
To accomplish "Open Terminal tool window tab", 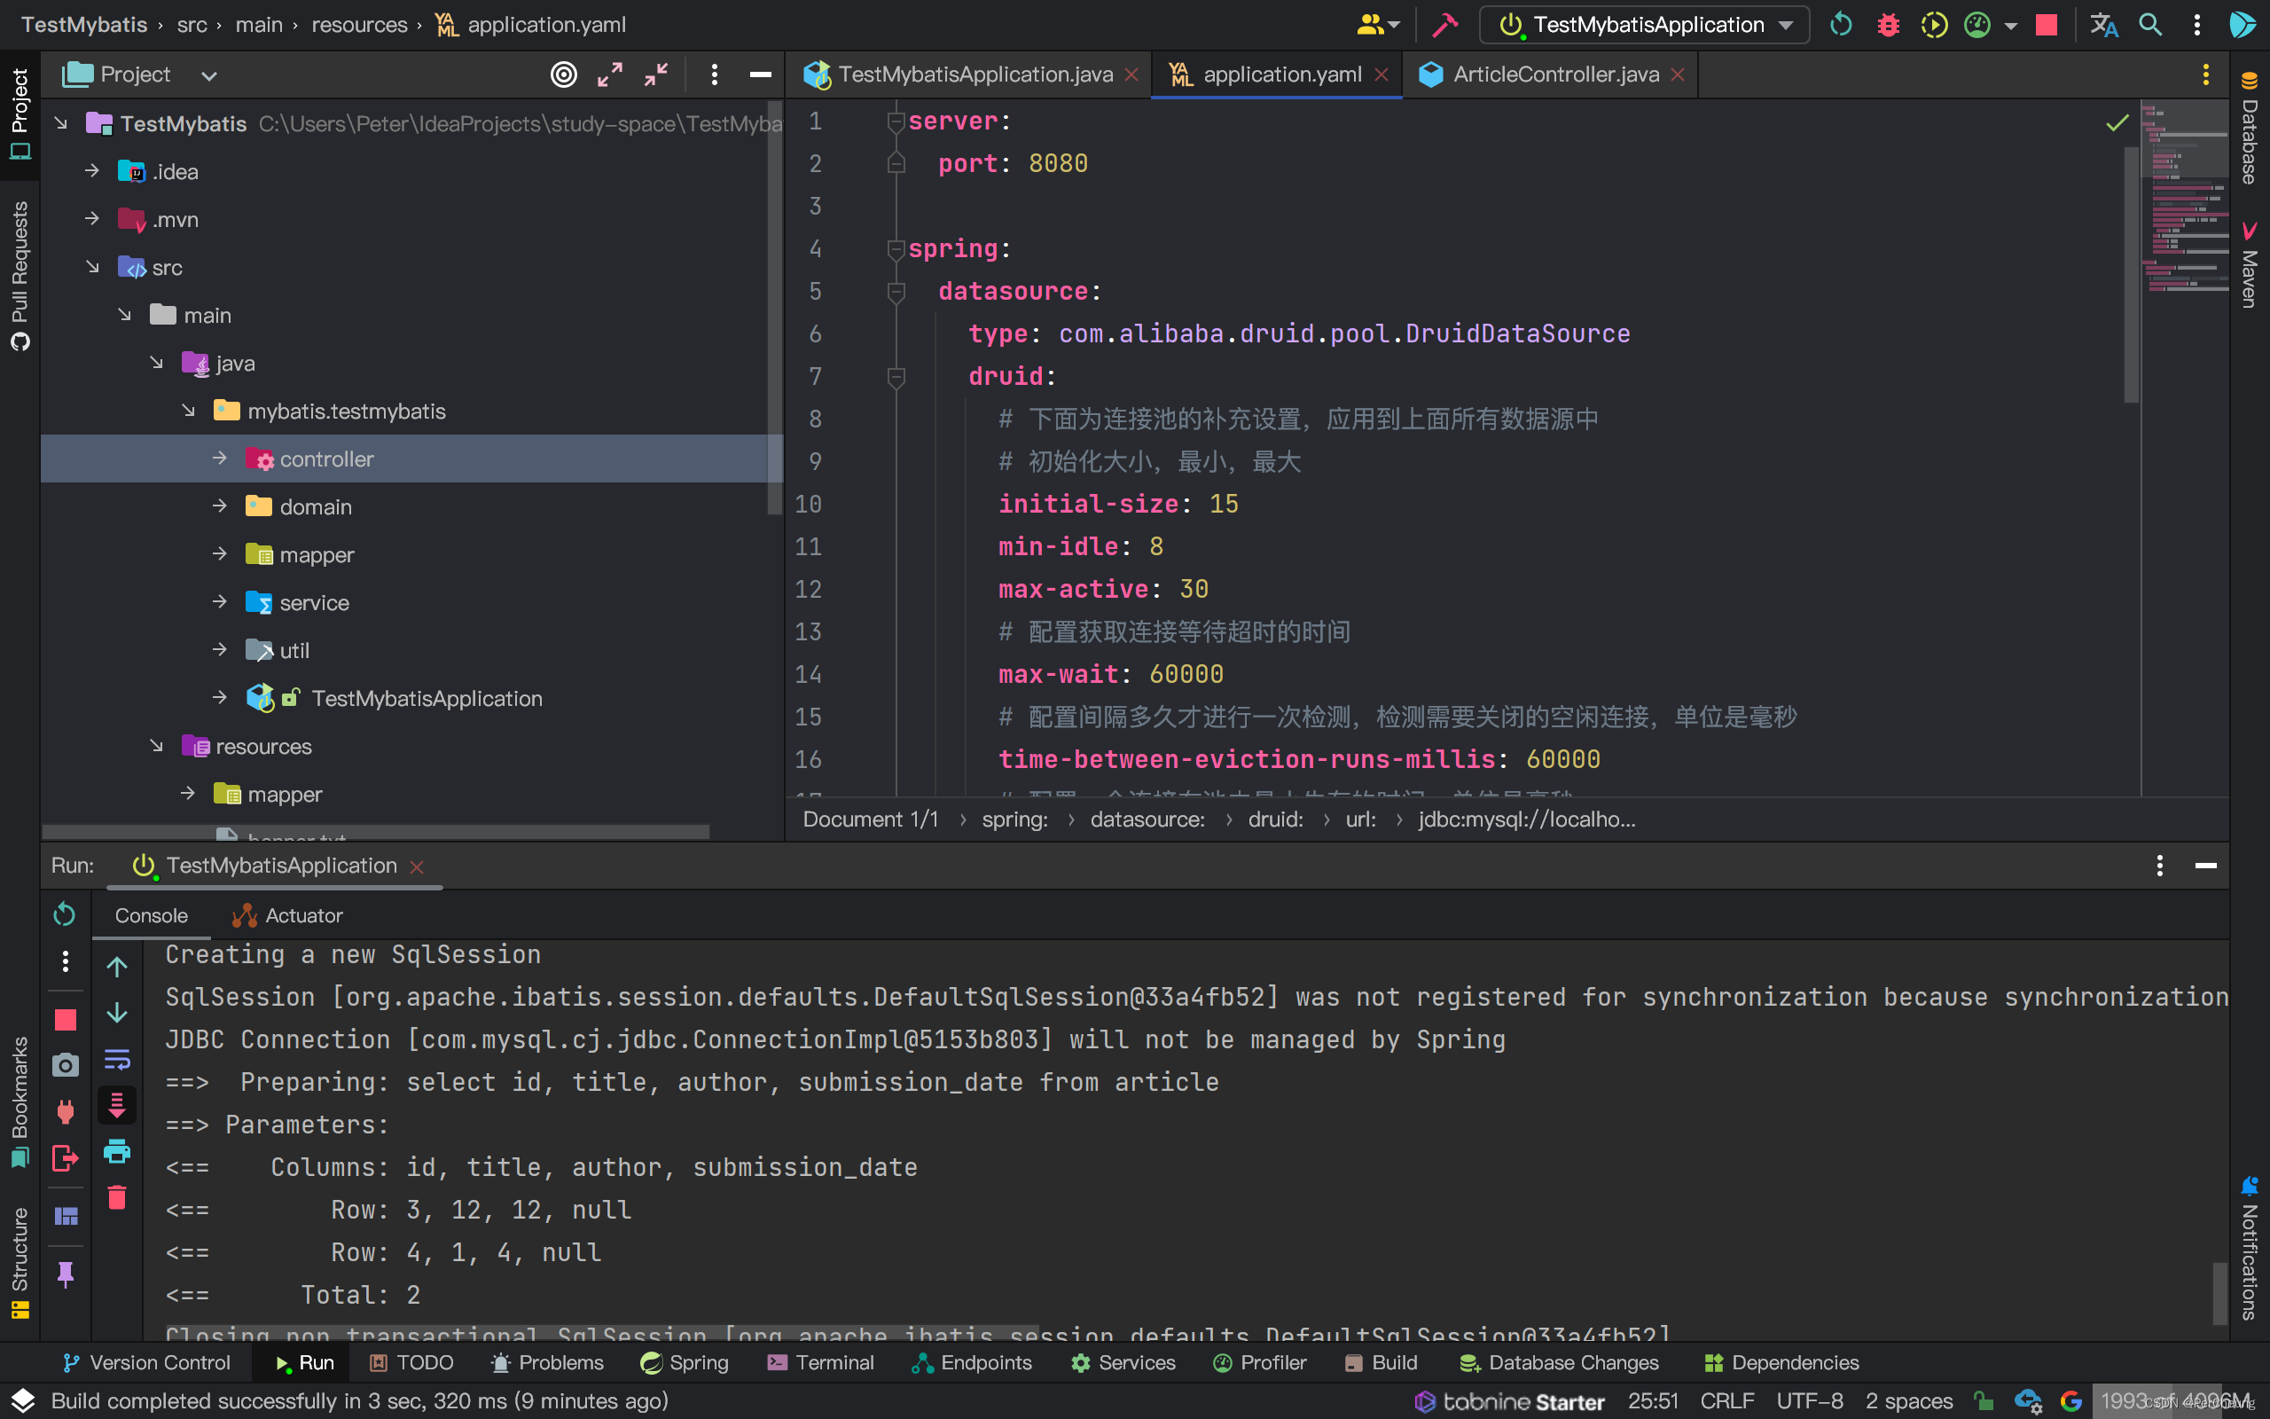I will click(821, 1363).
